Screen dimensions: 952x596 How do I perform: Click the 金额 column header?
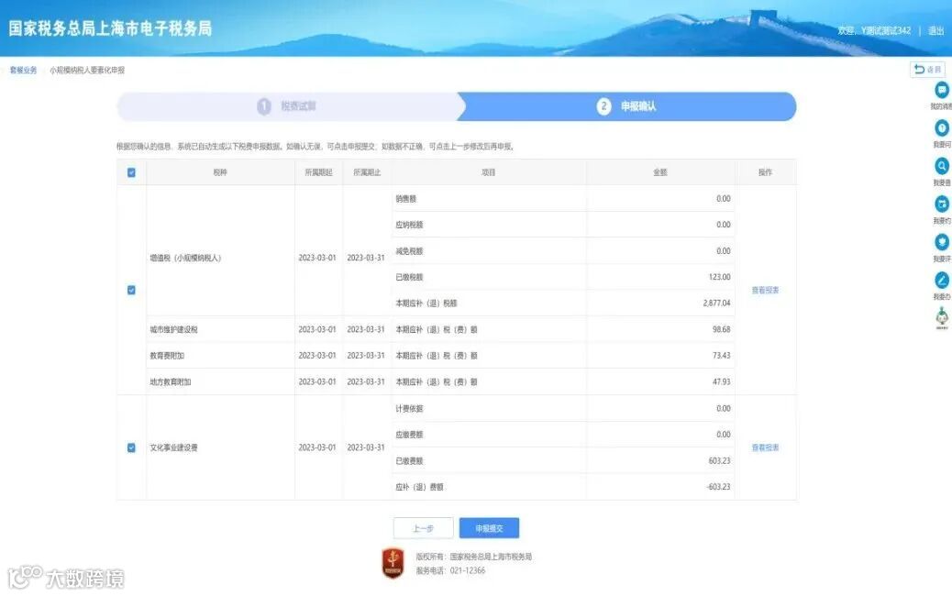click(x=660, y=172)
